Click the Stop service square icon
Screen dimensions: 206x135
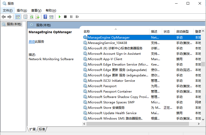click(x=65, y=17)
